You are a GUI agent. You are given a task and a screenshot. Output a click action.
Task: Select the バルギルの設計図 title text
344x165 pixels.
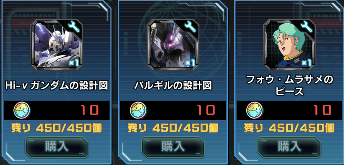[x=173, y=86]
